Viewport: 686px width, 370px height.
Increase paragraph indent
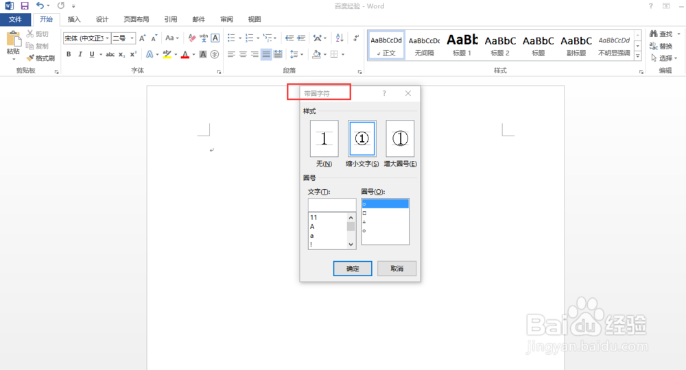tap(301, 38)
